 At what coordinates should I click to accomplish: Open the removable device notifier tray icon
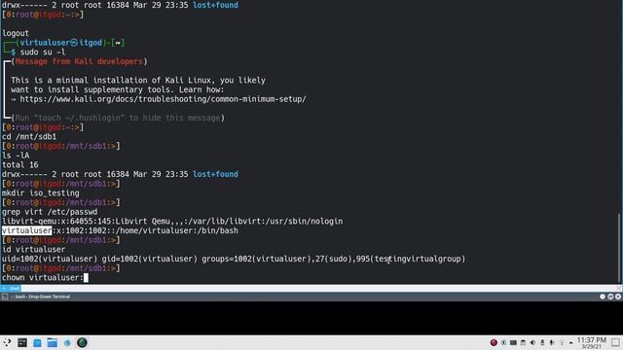(x=542, y=342)
